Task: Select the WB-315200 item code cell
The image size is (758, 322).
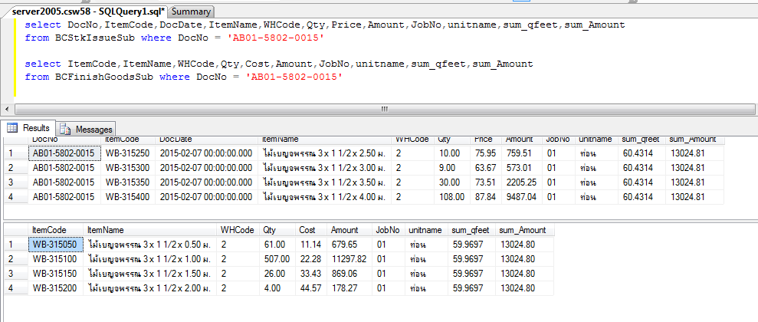Action: (x=56, y=288)
